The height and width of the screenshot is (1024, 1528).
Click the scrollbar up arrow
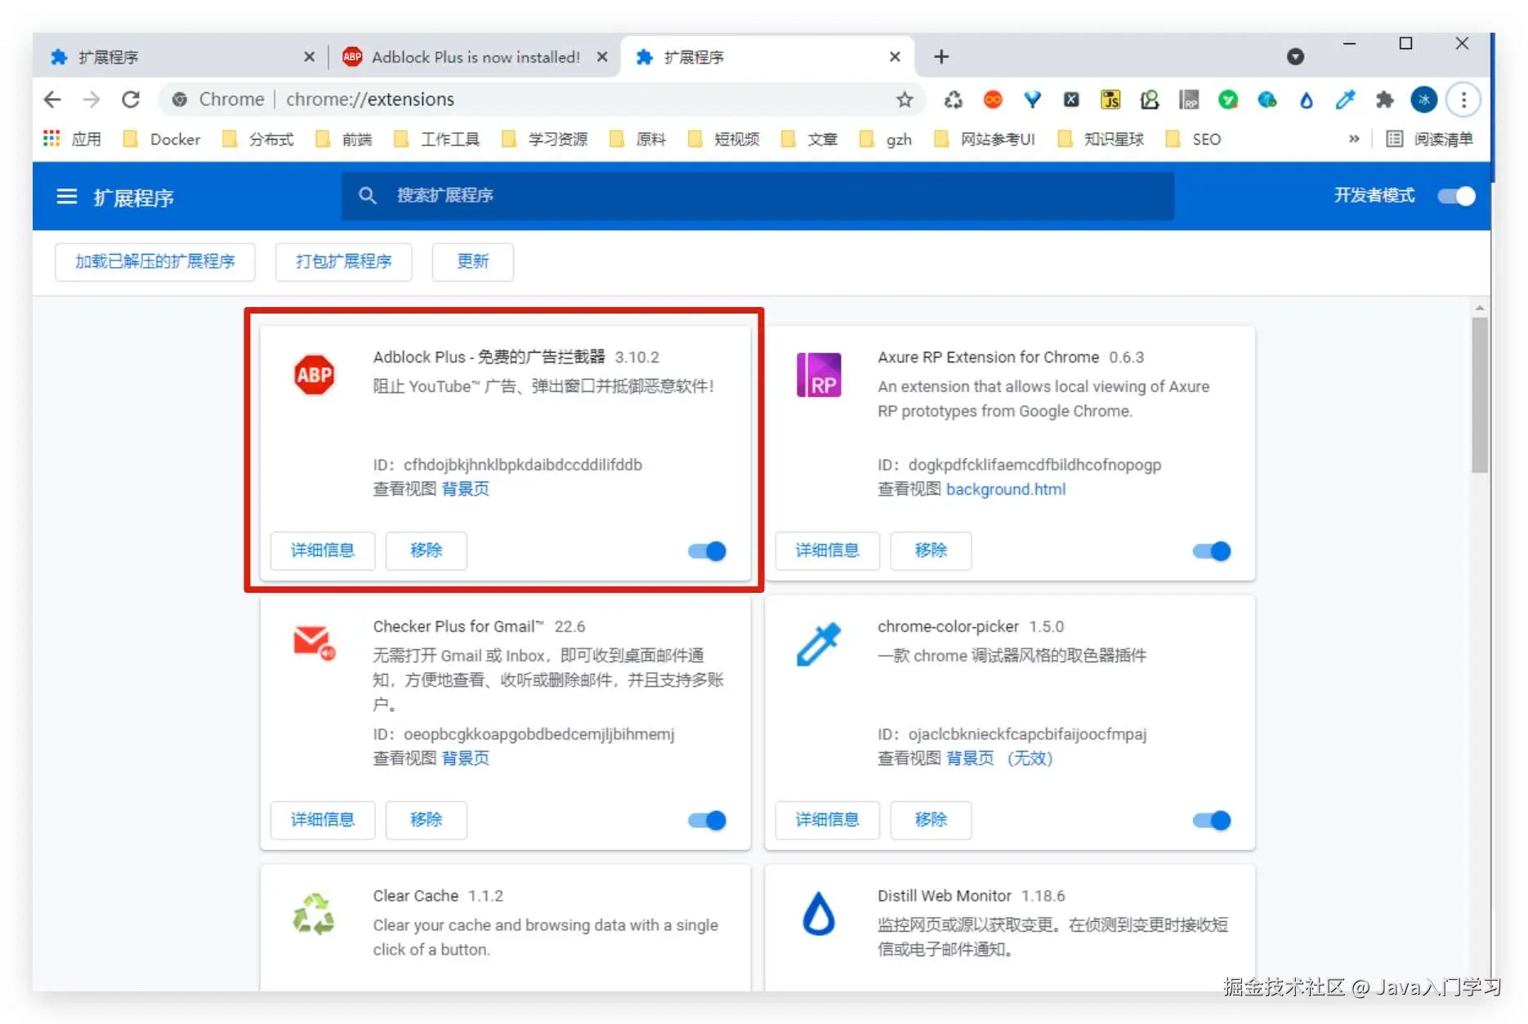[1480, 309]
